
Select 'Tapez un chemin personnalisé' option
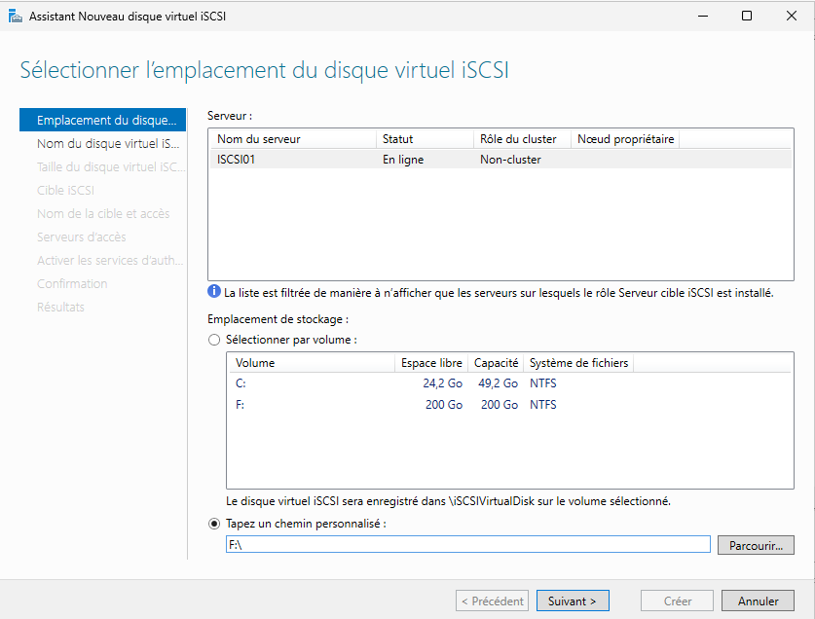[x=213, y=523]
